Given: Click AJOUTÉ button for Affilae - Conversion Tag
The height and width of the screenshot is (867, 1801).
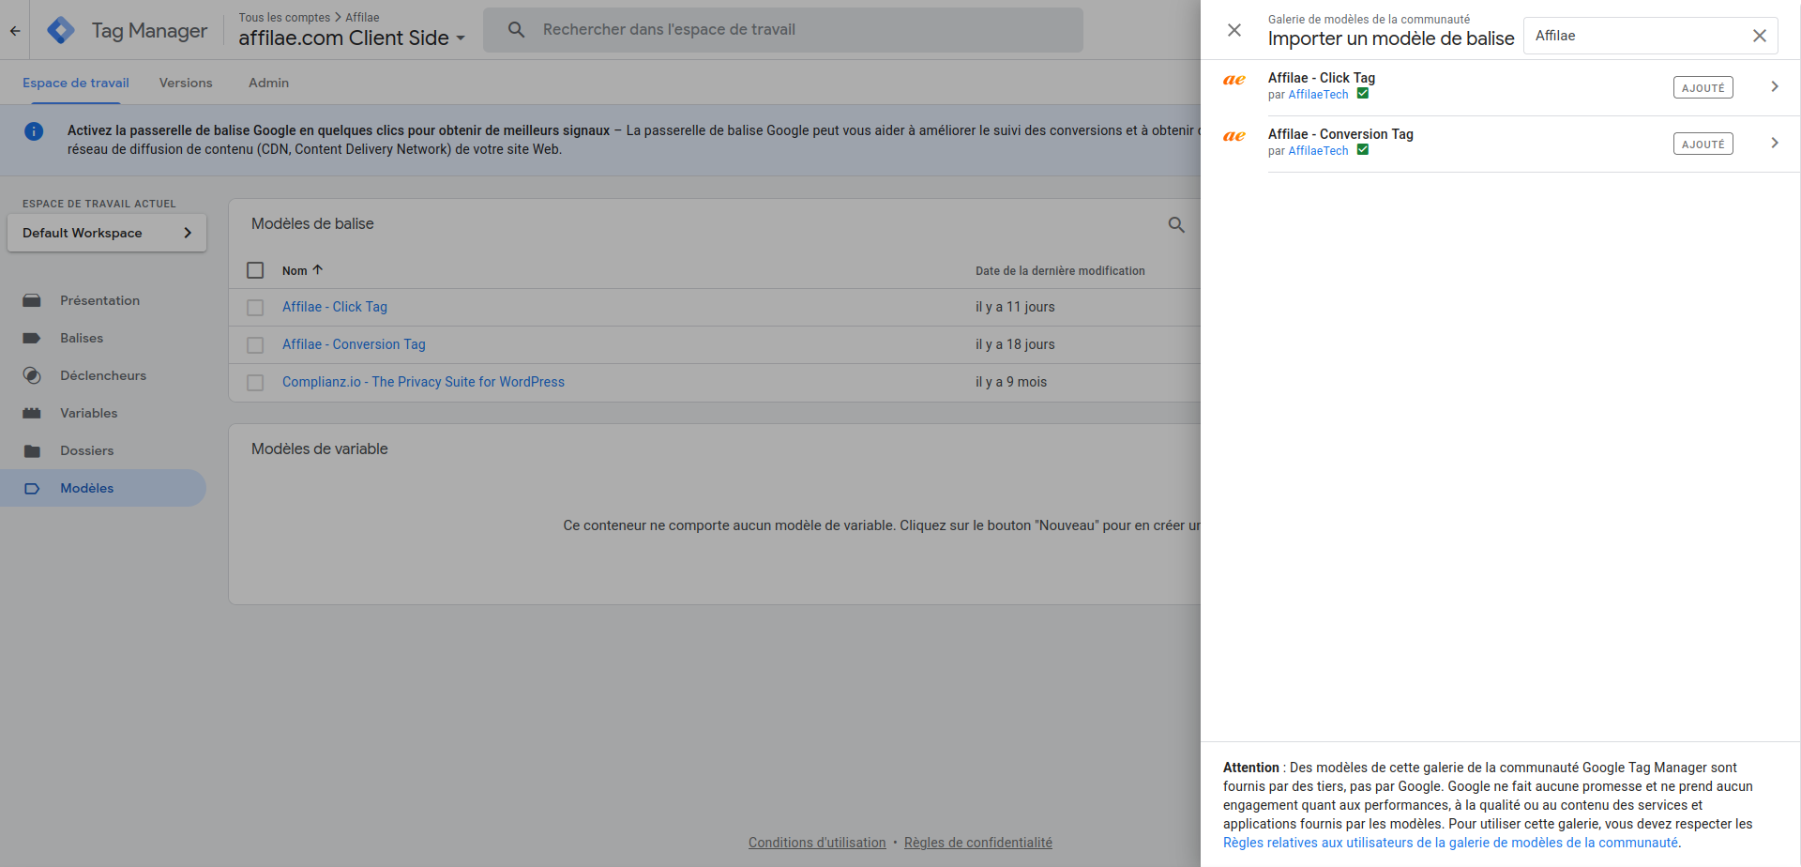Looking at the screenshot, I should click(x=1703, y=144).
